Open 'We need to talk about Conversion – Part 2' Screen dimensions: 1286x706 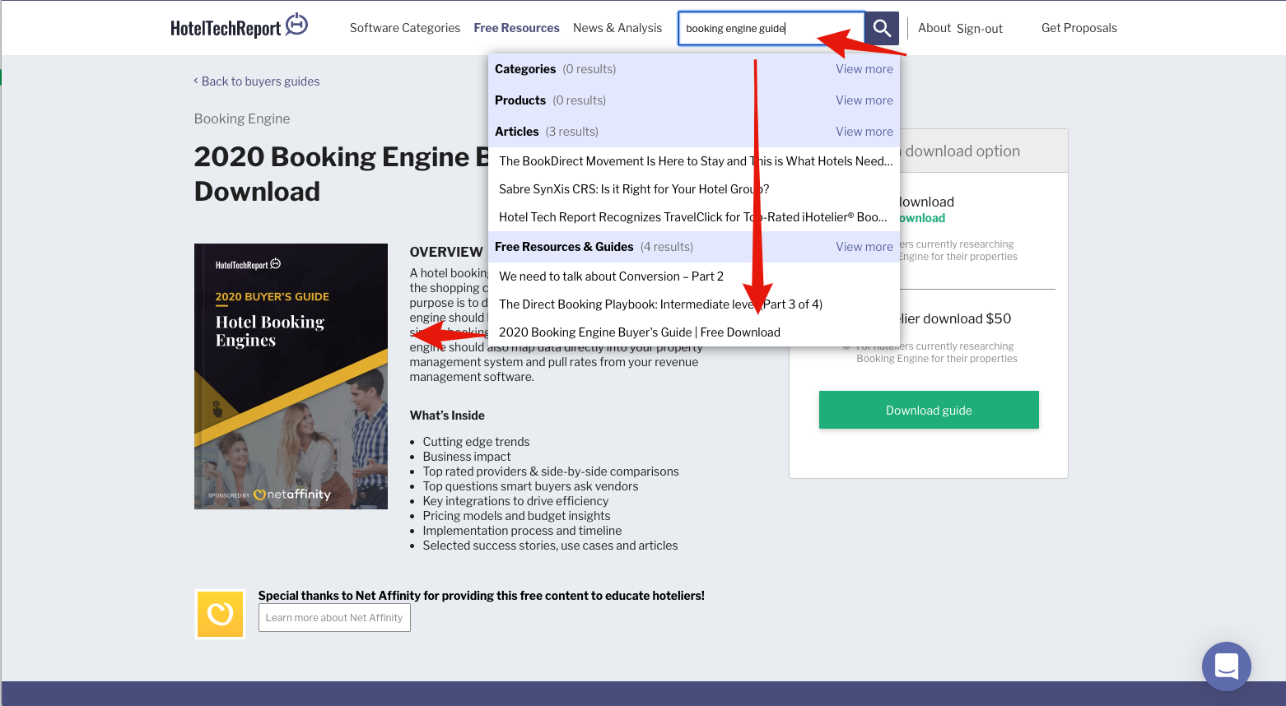click(x=694, y=276)
